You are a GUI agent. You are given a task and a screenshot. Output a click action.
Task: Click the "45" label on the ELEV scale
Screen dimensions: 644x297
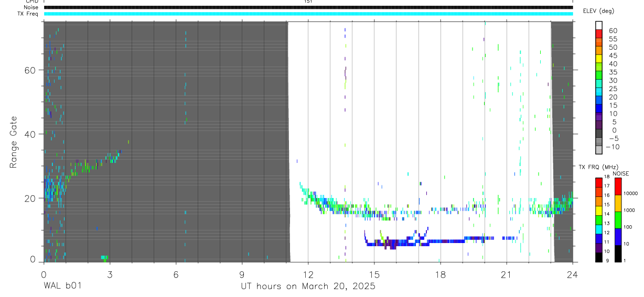click(613, 56)
